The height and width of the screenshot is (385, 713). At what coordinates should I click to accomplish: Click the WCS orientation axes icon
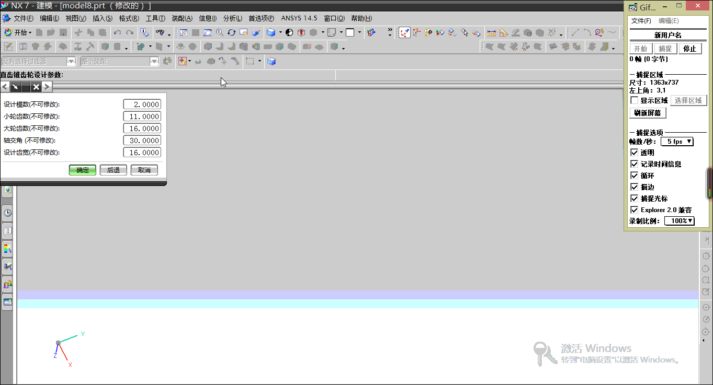tap(404, 32)
